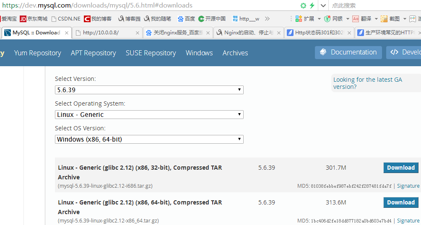Expand the 扩展 dropdown arrow
The height and width of the screenshot is (225, 421).
point(319,19)
